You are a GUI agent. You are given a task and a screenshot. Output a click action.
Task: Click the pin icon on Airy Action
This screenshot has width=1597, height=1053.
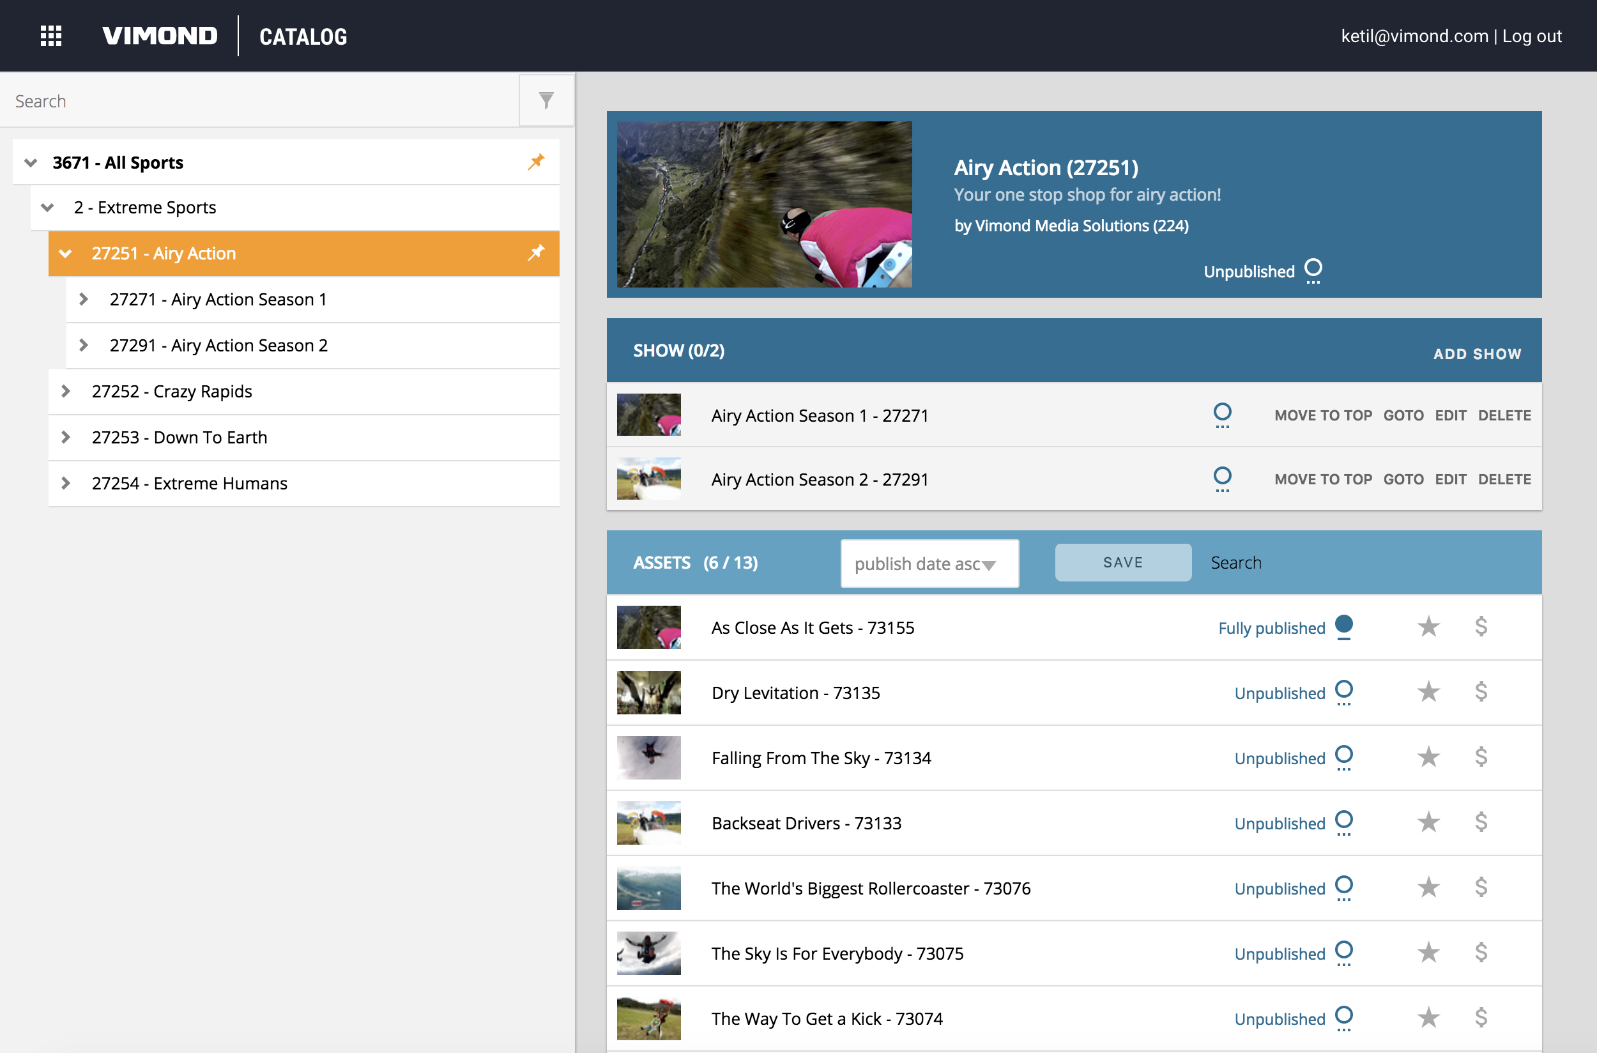536,253
